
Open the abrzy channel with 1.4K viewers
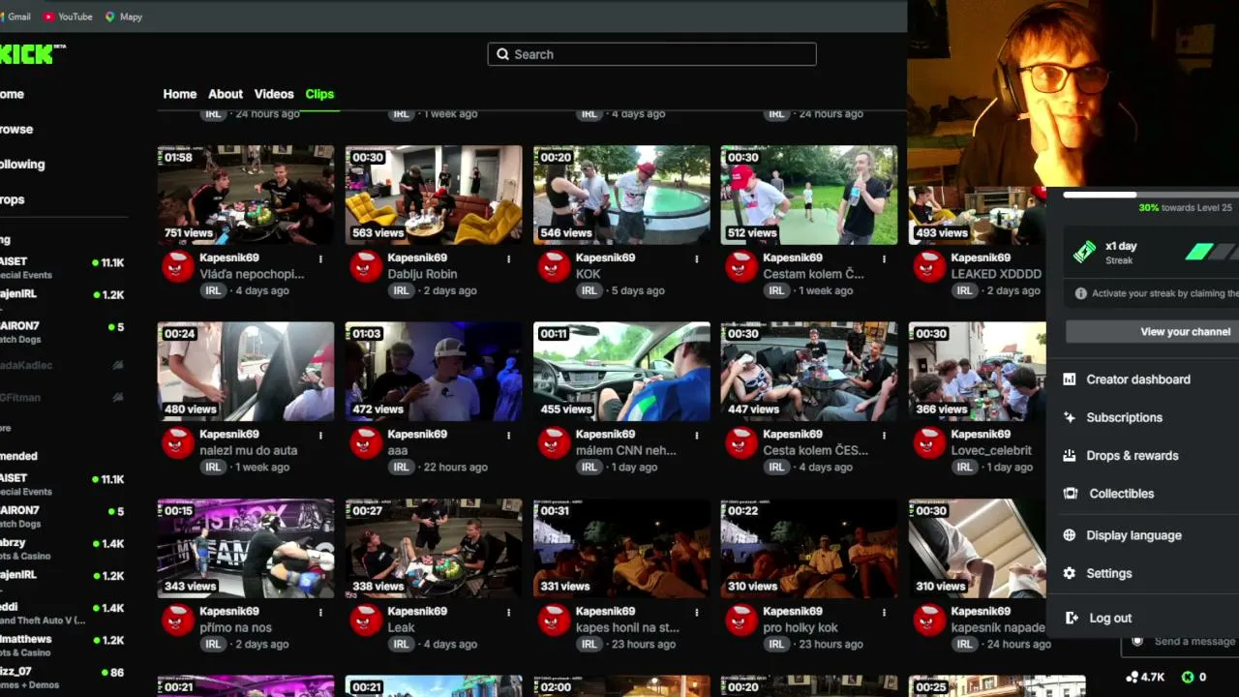[x=63, y=549]
